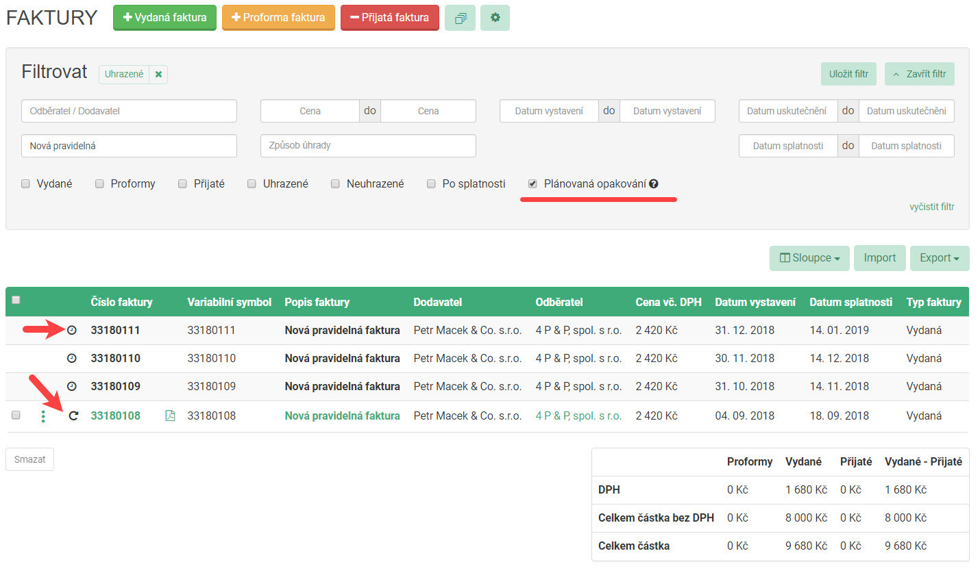Screen dimensions: 980x575
Task: Open the settings gear icon in header
Action: (495, 18)
